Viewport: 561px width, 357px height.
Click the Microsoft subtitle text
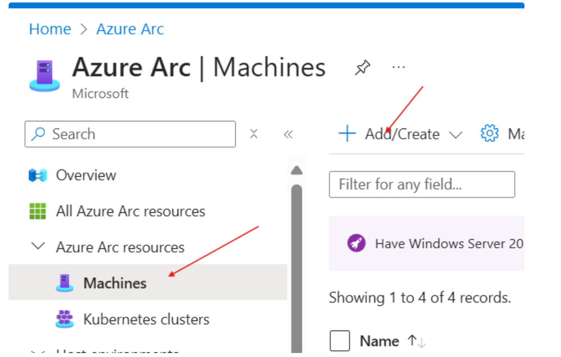pyautogui.click(x=100, y=93)
